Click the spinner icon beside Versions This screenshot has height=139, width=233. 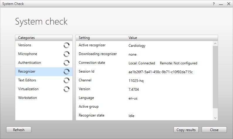[x=67, y=45]
